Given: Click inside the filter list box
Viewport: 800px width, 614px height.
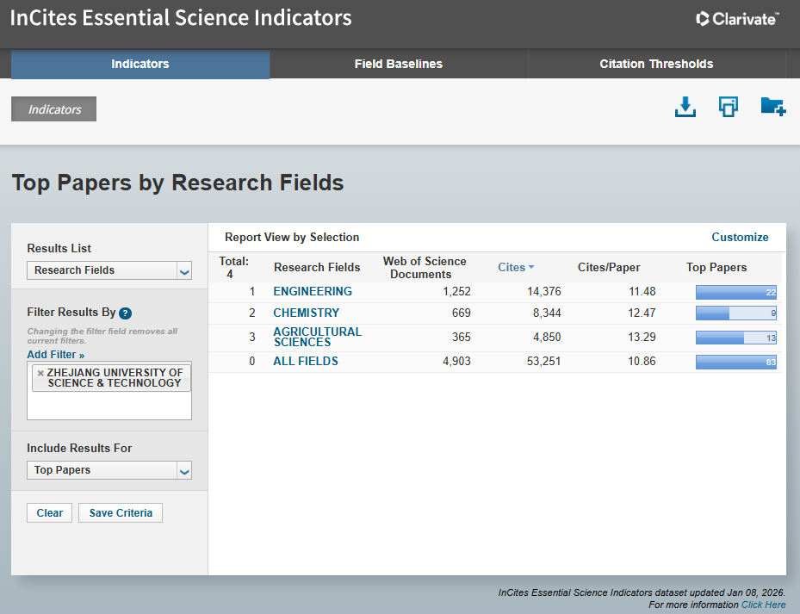Looking at the screenshot, I should coord(109,406).
